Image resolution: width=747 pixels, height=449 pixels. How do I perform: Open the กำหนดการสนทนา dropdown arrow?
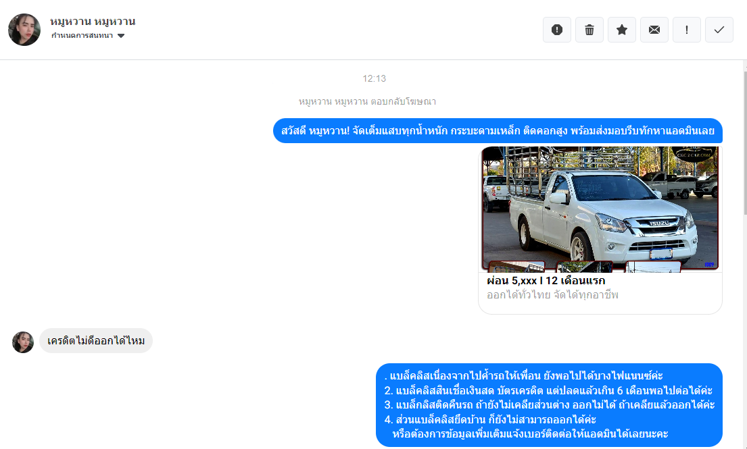point(121,36)
